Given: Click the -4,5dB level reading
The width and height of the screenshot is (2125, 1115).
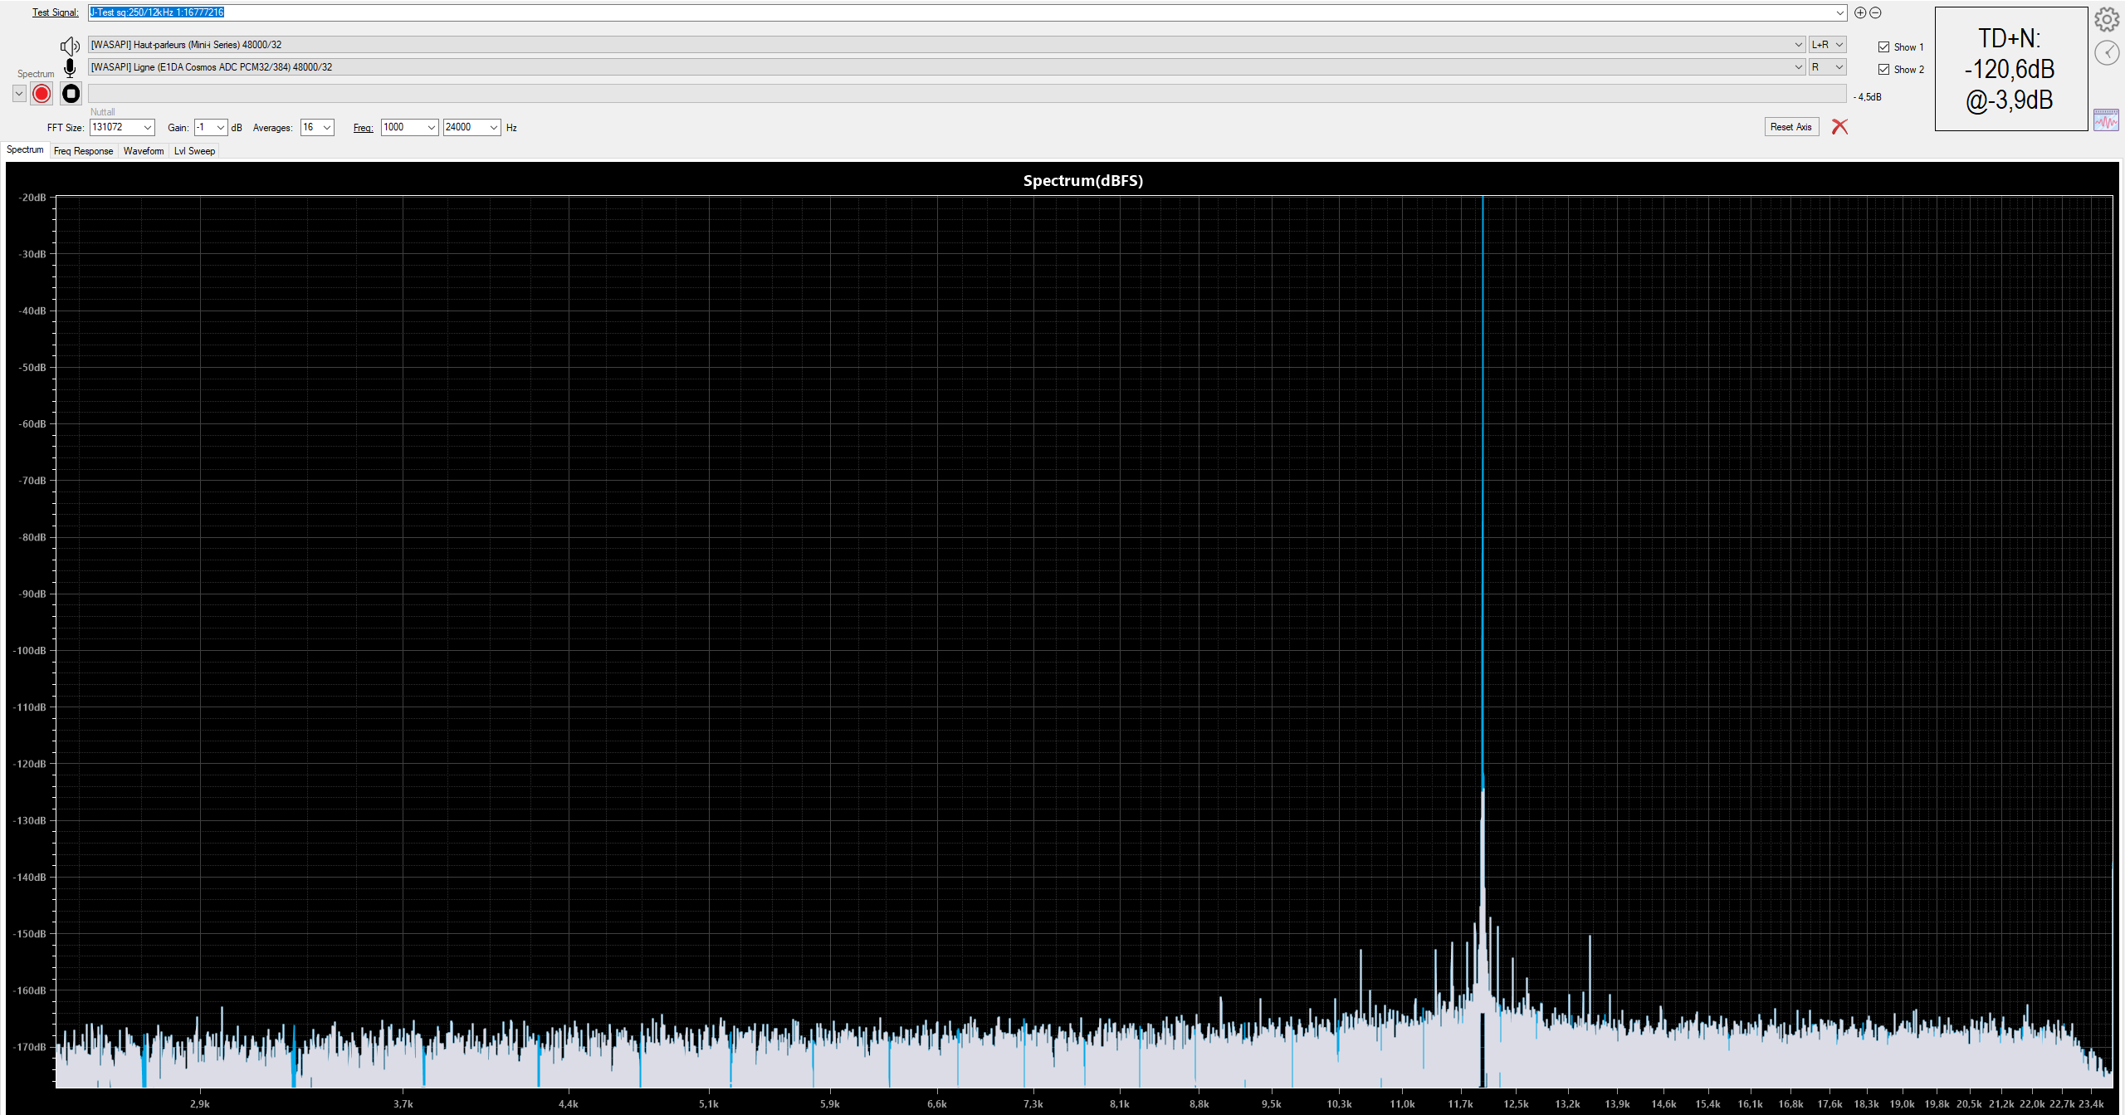Looking at the screenshot, I should [1868, 97].
